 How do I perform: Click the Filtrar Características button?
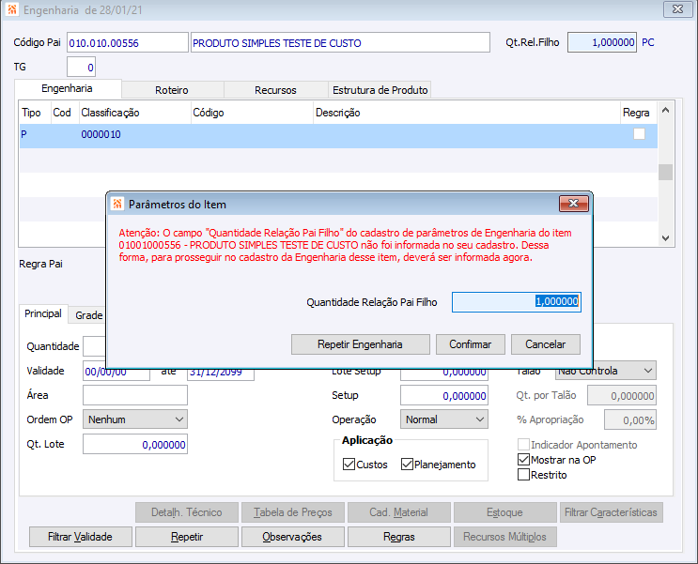[x=612, y=512]
